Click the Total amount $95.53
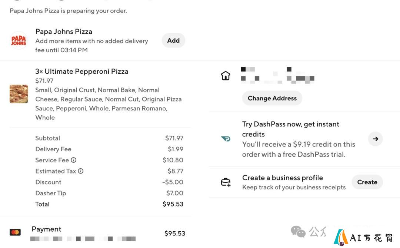This screenshot has width=400, height=248. (x=173, y=204)
